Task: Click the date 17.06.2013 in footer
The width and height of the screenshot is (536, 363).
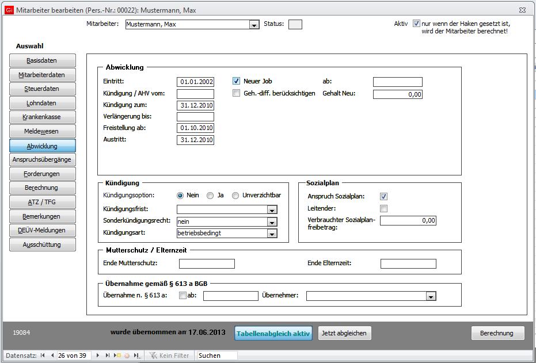Action: pos(207,333)
